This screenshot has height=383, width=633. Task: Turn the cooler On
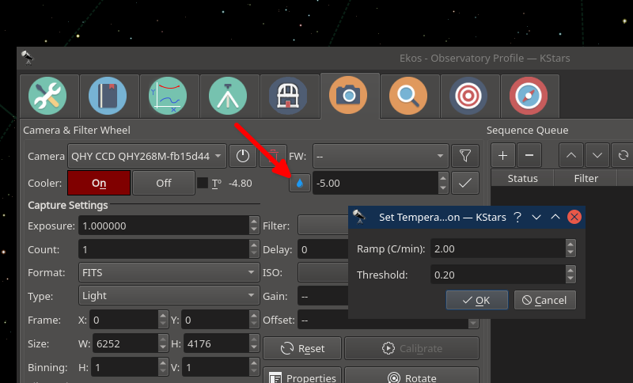click(x=99, y=183)
